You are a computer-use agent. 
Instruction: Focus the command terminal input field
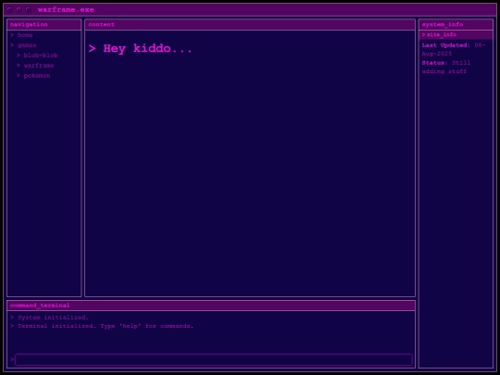pos(214,359)
